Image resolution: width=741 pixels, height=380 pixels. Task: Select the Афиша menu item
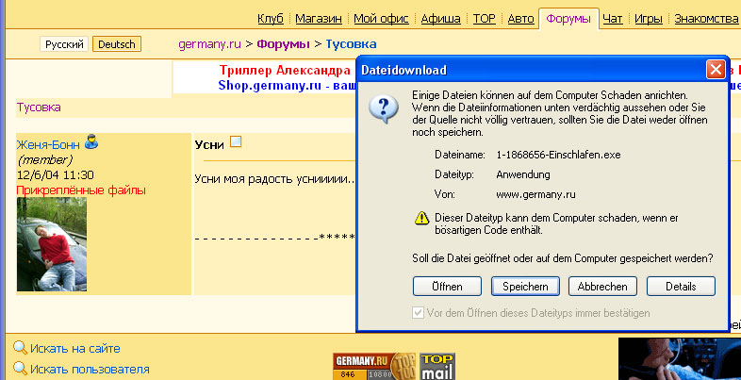click(440, 19)
